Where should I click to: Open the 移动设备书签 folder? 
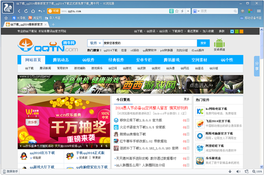point(251,18)
